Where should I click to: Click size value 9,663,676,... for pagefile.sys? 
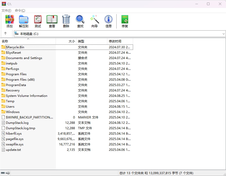point(66,139)
